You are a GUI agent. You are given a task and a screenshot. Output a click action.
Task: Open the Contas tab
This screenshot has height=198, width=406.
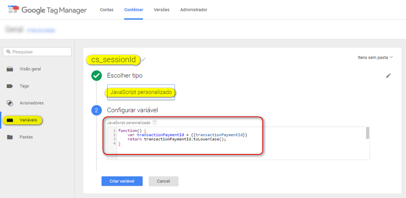pyautogui.click(x=107, y=9)
